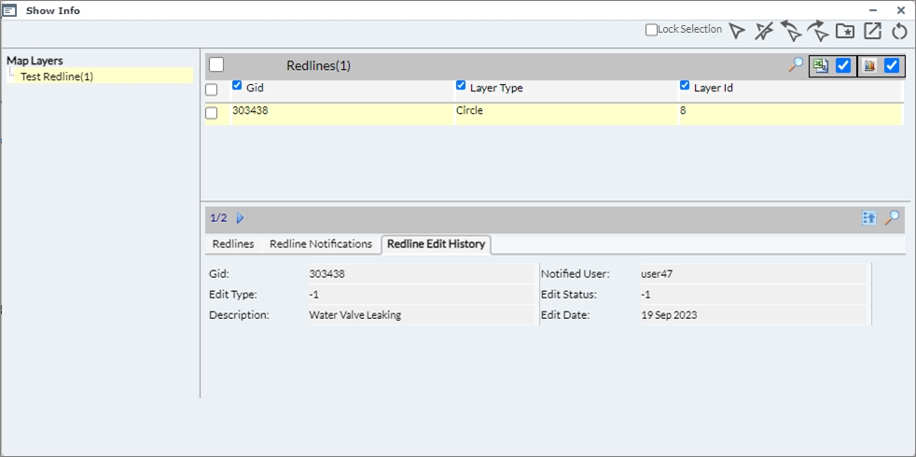Open the pop-out external window icon
This screenshot has width=916, height=457.
[872, 32]
